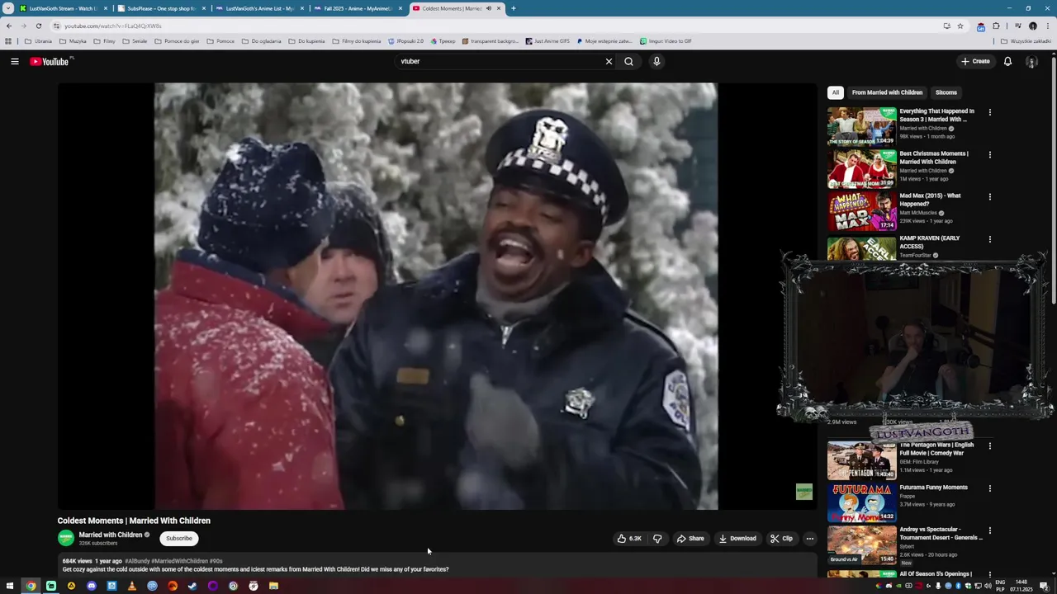
Task: Open the Chrome extensions puzzle icon
Action: tap(996, 26)
